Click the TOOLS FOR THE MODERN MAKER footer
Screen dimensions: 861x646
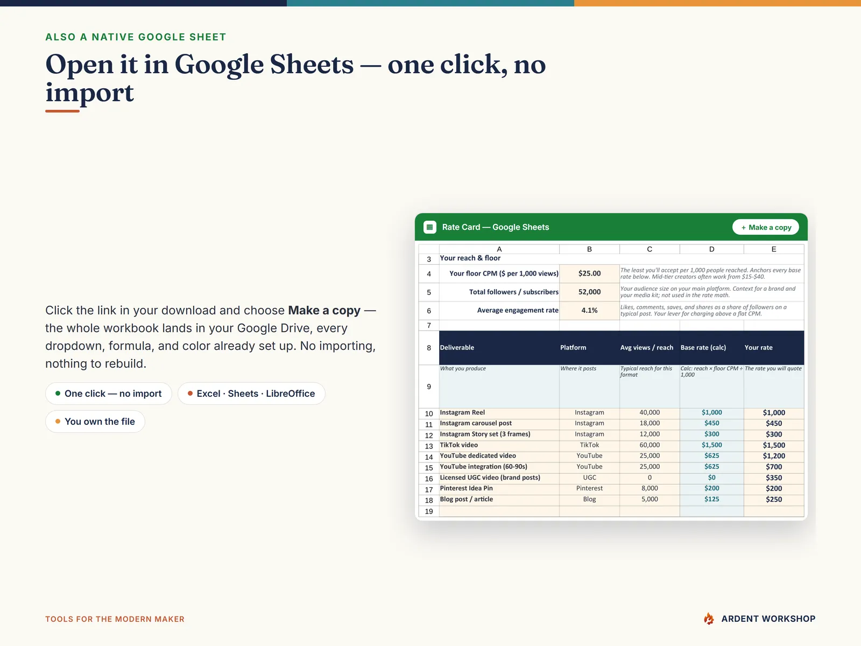(115, 619)
